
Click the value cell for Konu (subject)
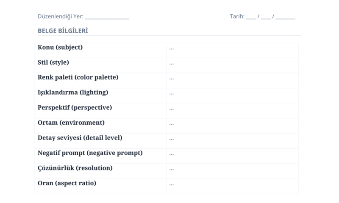[x=233, y=50]
